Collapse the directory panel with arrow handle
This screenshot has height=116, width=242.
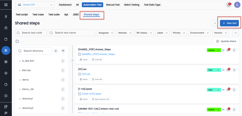point(72,60)
